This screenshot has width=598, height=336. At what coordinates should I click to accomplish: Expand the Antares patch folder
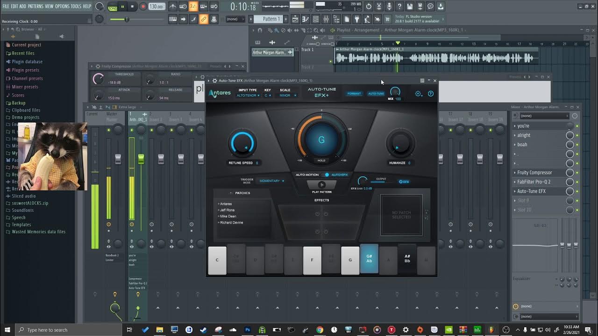[225, 204]
